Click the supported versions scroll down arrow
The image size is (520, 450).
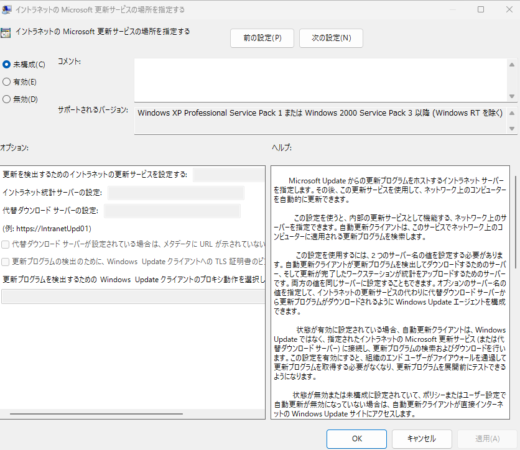click(512, 129)
